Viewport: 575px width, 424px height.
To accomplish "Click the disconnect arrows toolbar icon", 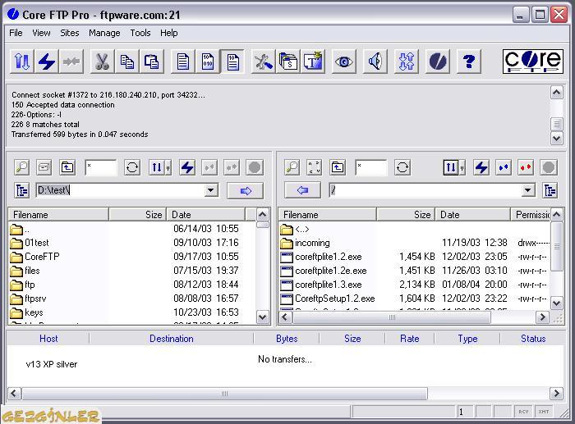I will pos(71,62).
